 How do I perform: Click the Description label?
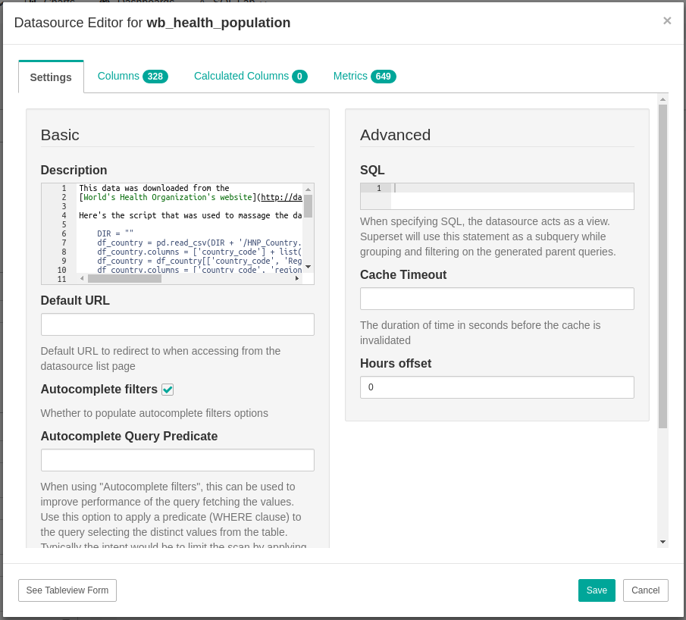tap(74, 170)
